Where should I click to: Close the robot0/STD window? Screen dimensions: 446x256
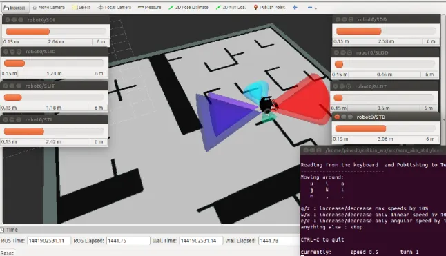click(337, 117)
